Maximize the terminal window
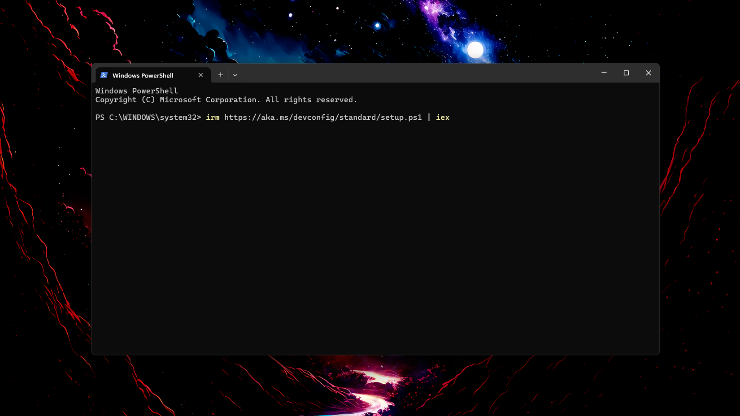The image size is (740, 416). pos(626,73)
